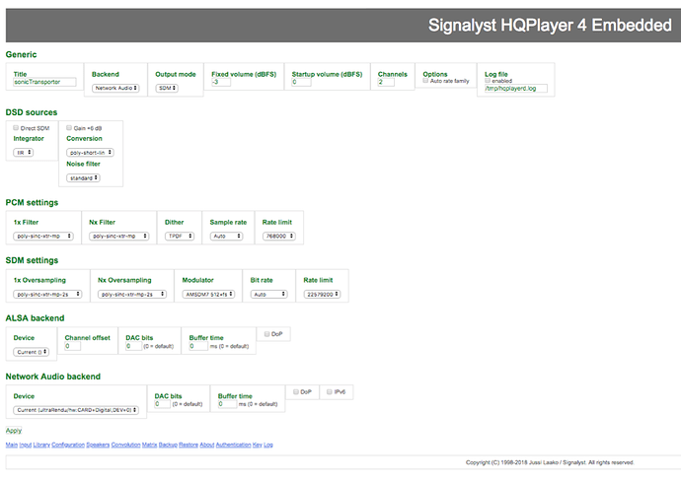Open the 1x Filter dropdown in PCM settings
The width and height of the screenshot is (681, 482).
click(x=43, y=236)
